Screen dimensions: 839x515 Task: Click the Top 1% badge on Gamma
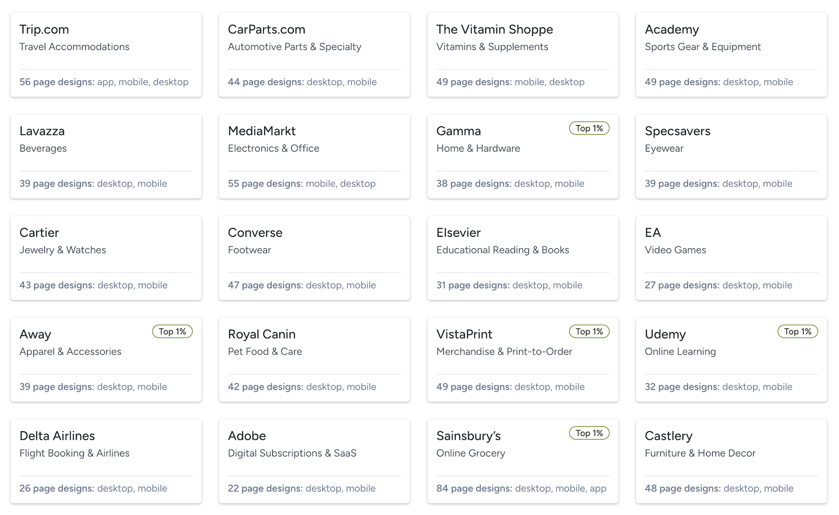point(589,128)
